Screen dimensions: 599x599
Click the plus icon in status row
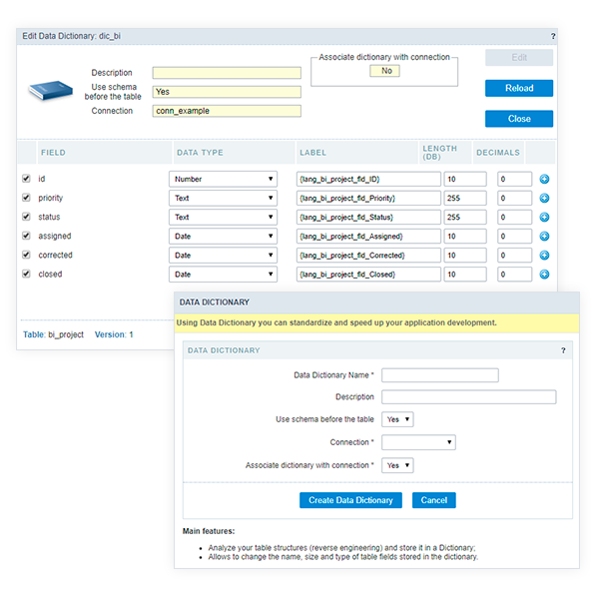point(545,217)
